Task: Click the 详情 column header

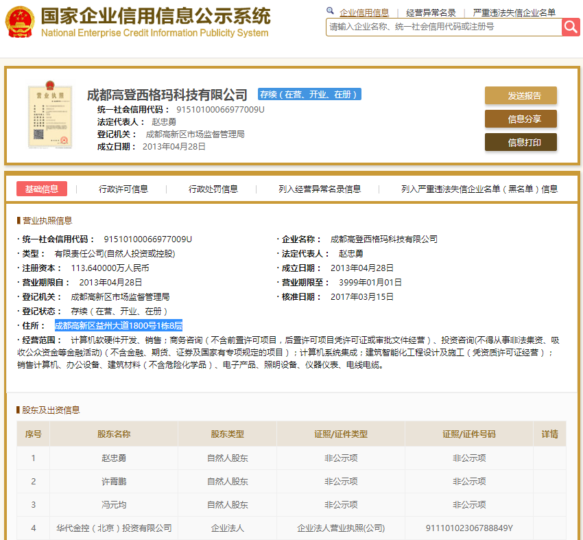Action: pos(549,434)
